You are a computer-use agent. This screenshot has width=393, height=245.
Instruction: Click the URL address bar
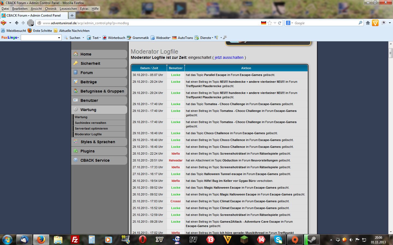(150, 23)
